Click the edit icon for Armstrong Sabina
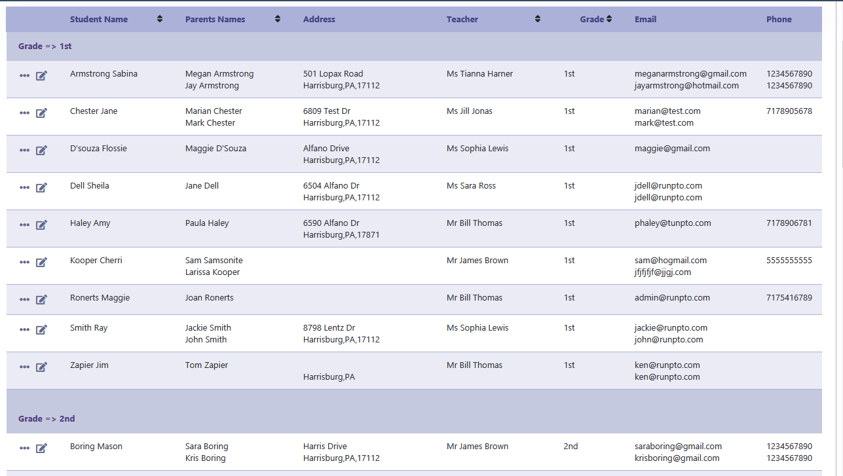This screenshot has width=843, height=476. coord(41,75)
